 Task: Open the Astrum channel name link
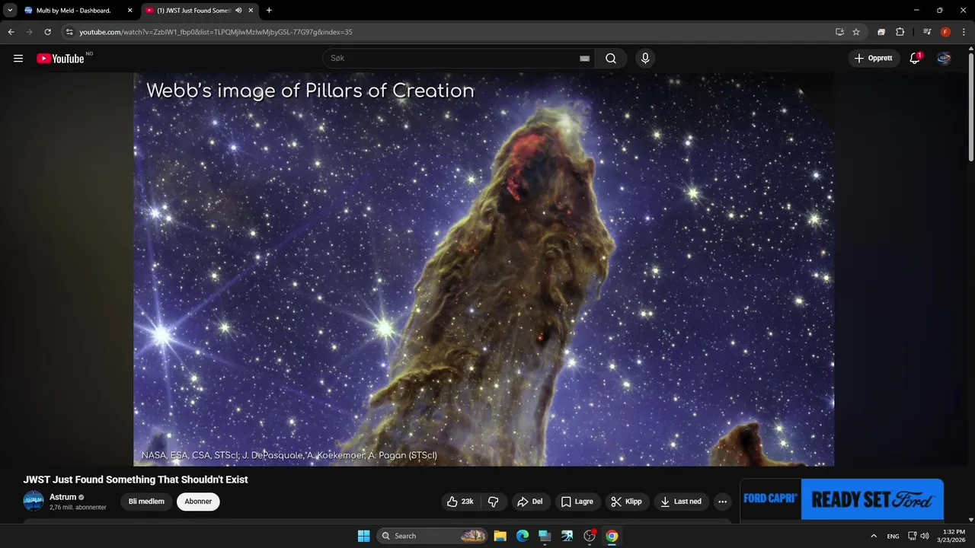pos(62,497)
